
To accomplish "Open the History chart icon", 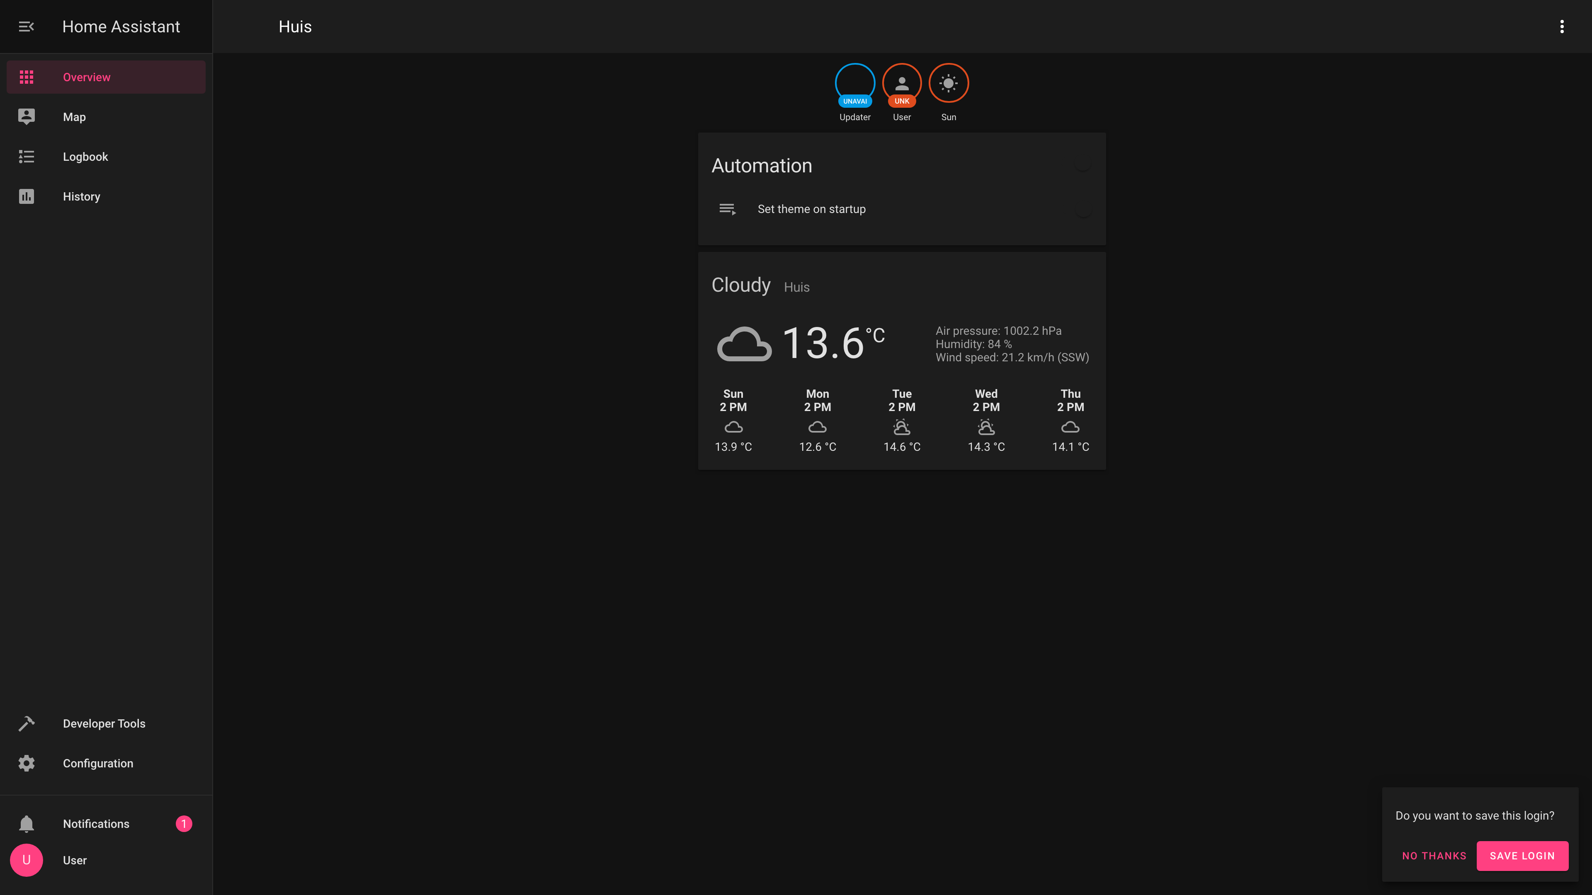I will click(26, 196).
